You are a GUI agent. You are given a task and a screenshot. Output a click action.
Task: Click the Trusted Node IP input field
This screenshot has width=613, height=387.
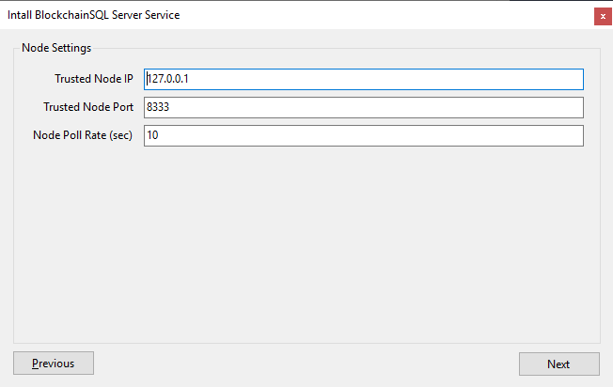tap(364, 79)
